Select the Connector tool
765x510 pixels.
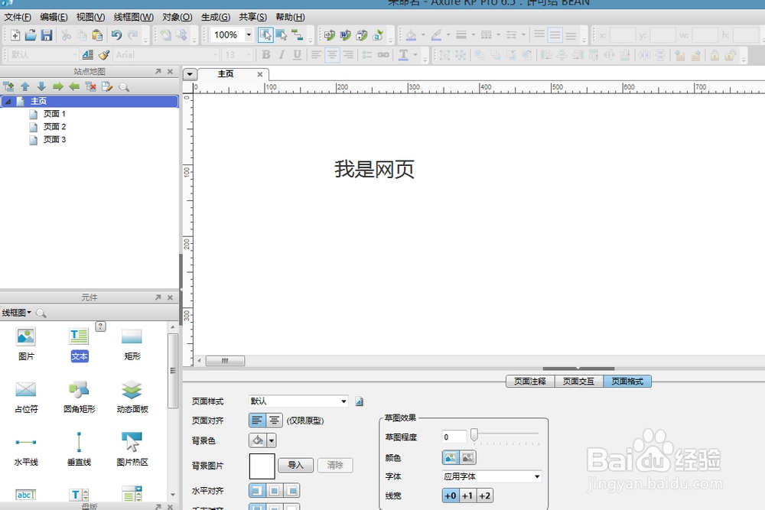click(x=297, y=35)
